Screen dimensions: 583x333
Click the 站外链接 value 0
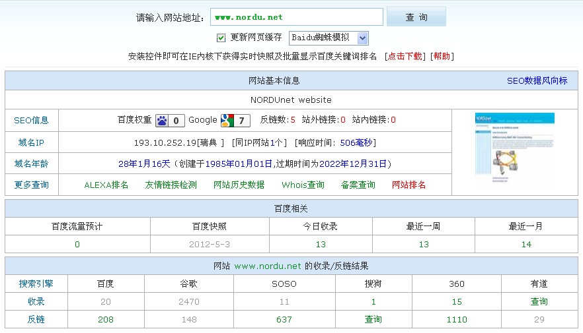click(x=343, y=120)
